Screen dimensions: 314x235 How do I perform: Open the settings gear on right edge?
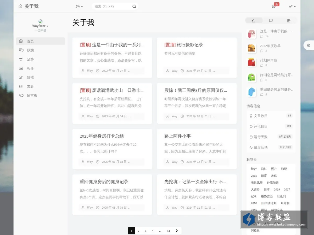pyautogui.click(x=309, y=45)
